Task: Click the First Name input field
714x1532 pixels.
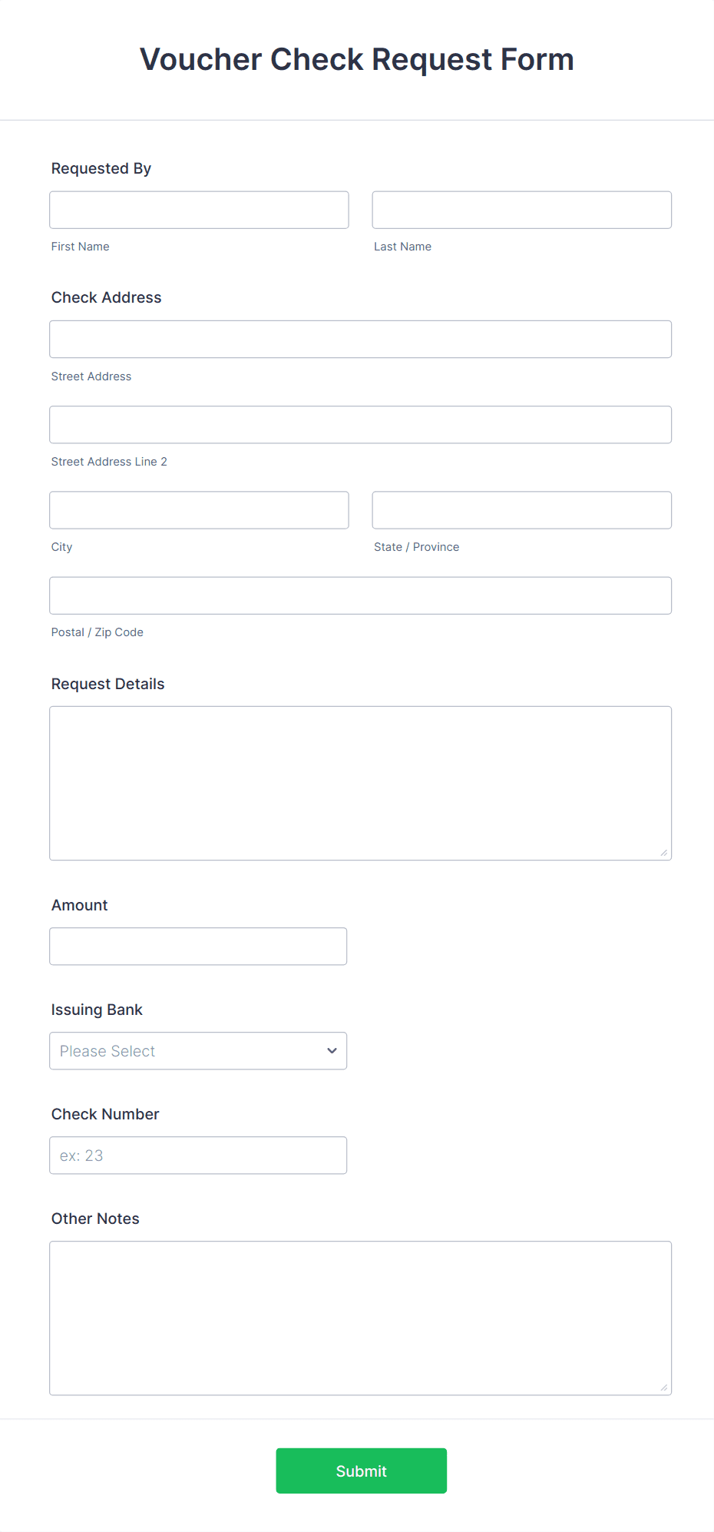Action: (198, 209)
